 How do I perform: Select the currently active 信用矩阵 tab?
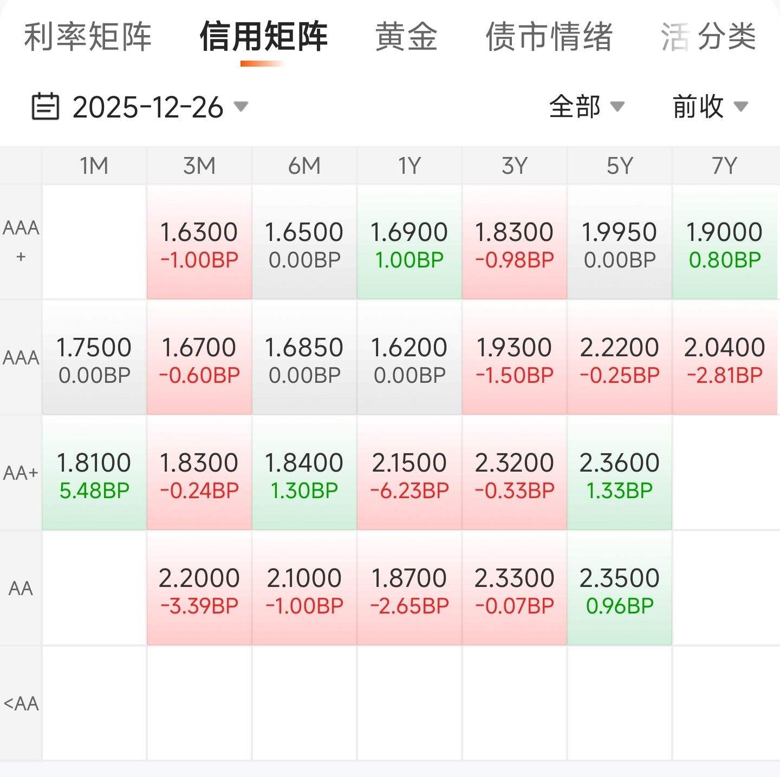coord(264,36)
